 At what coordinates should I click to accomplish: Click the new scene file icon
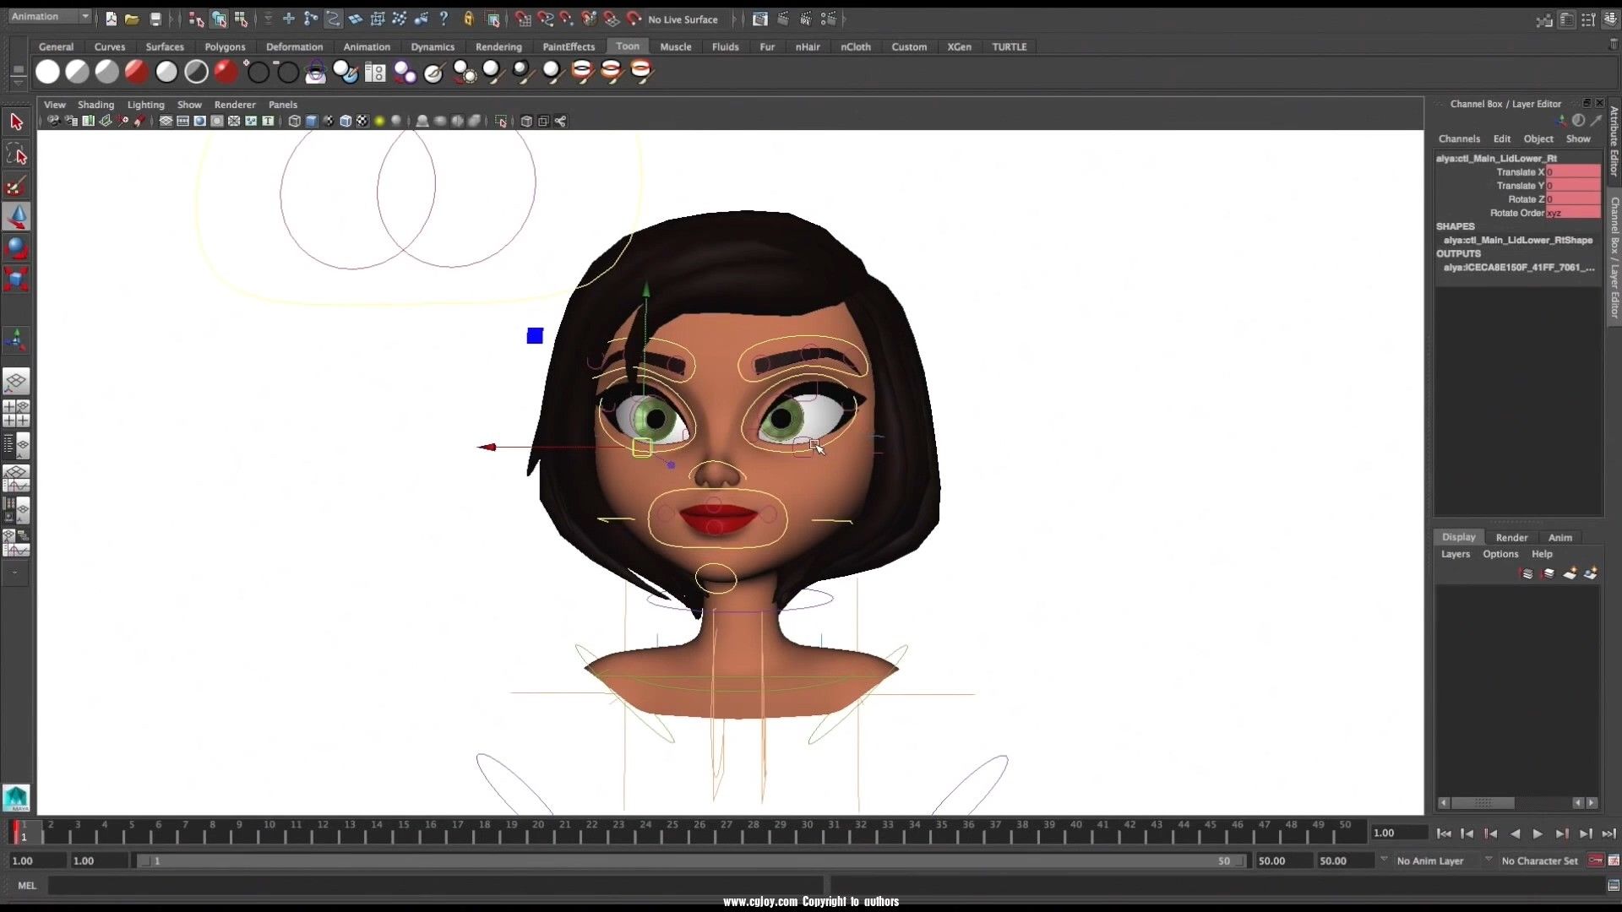click(111, 19)
